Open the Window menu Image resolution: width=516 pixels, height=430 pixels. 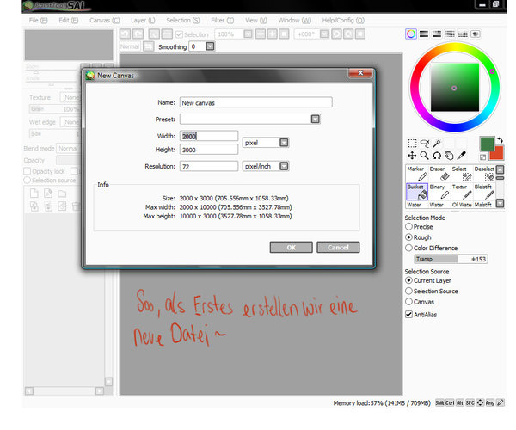294,20
